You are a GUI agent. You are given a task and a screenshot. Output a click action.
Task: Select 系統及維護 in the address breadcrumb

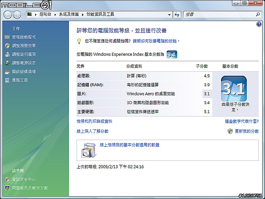pos(69,15)
